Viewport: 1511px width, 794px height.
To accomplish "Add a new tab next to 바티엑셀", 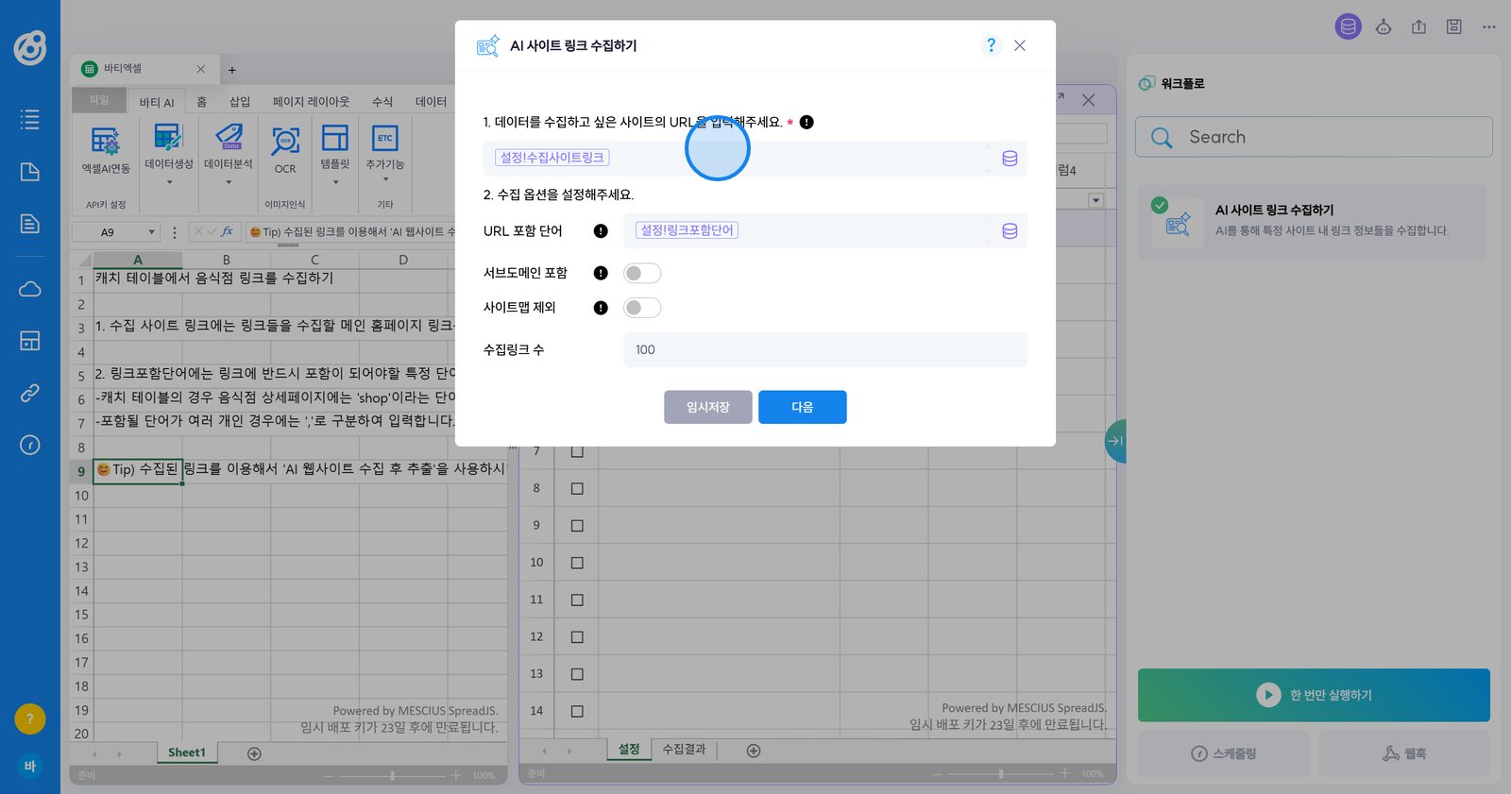I will 232,70.
